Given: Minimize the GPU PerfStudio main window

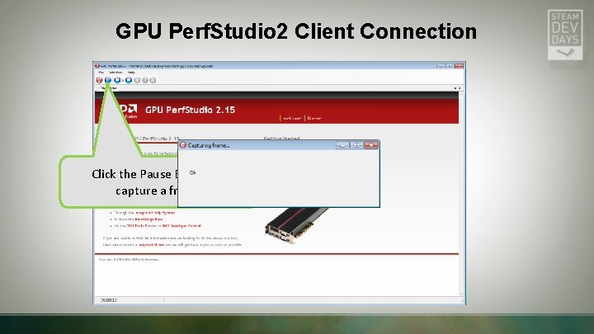Looking at the screenshot, I should click(x=441, y=66).
